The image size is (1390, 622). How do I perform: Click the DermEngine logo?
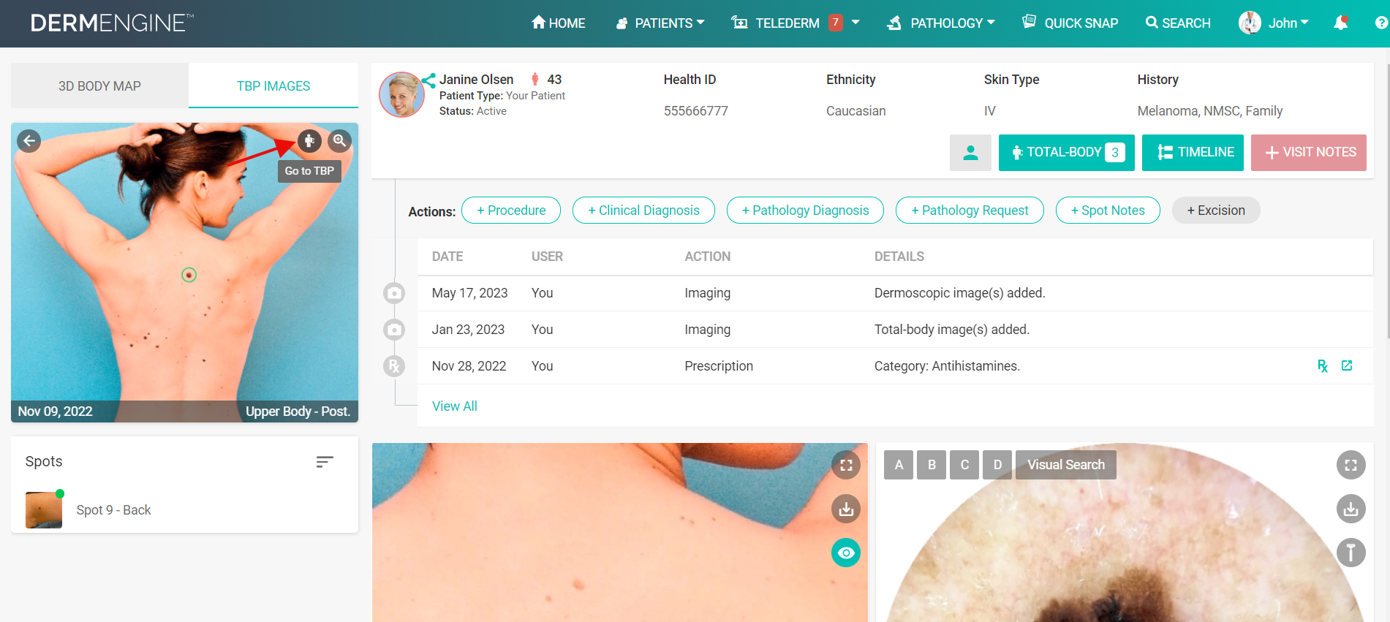[x=112, y=23]
